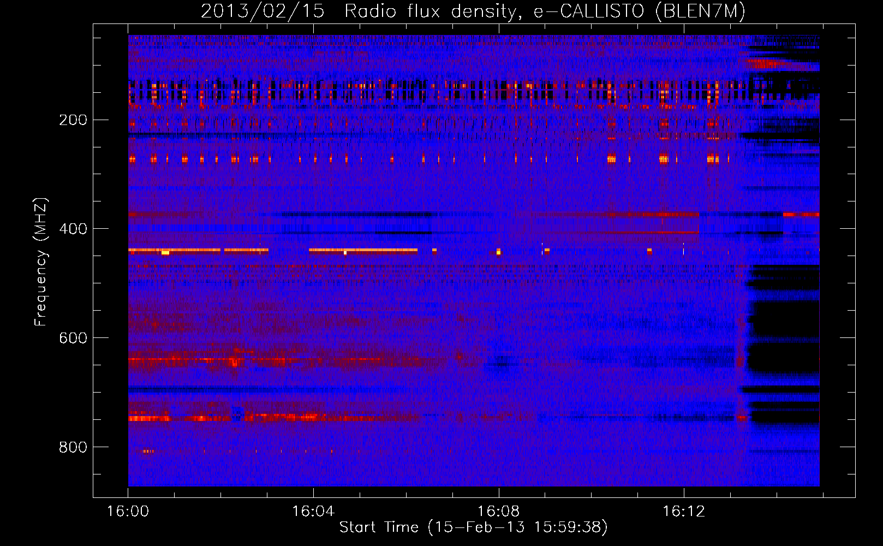Click the 'Frequency (MHZ)' axis title
Image resolution: width=883 pixels, height=546 pixels.
pyautogui.click(x=41, y=262)
